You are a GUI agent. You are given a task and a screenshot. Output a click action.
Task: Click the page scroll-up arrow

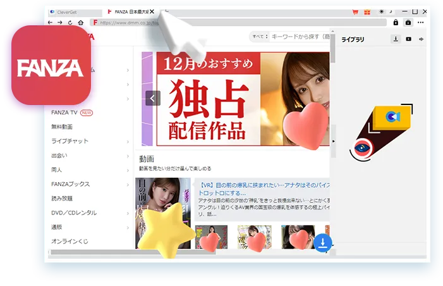click(x=333, y=31)
